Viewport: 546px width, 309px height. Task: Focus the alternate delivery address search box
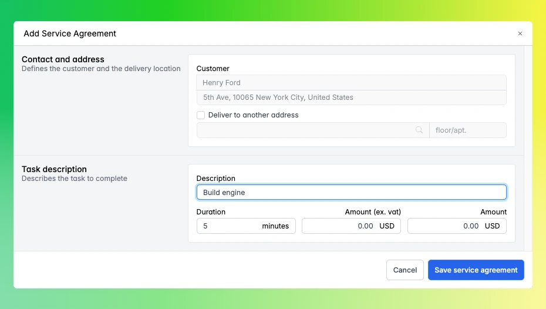click(305, 130)
